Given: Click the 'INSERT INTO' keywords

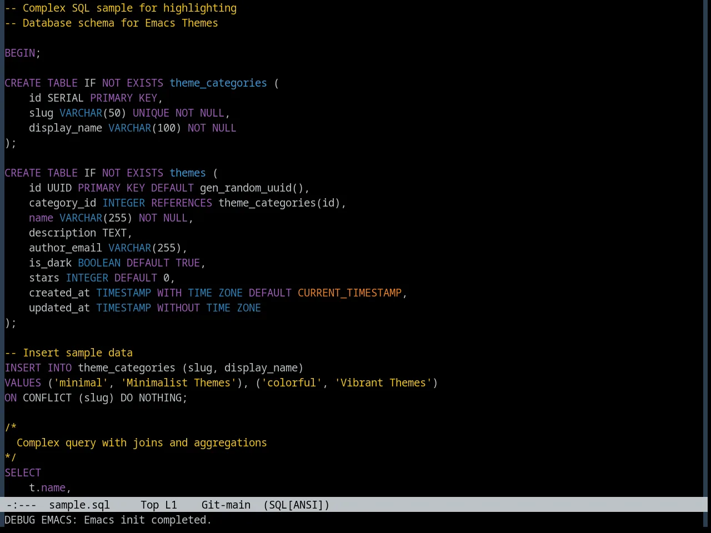Looking at the screenshot, I should (x=38, y=368).
